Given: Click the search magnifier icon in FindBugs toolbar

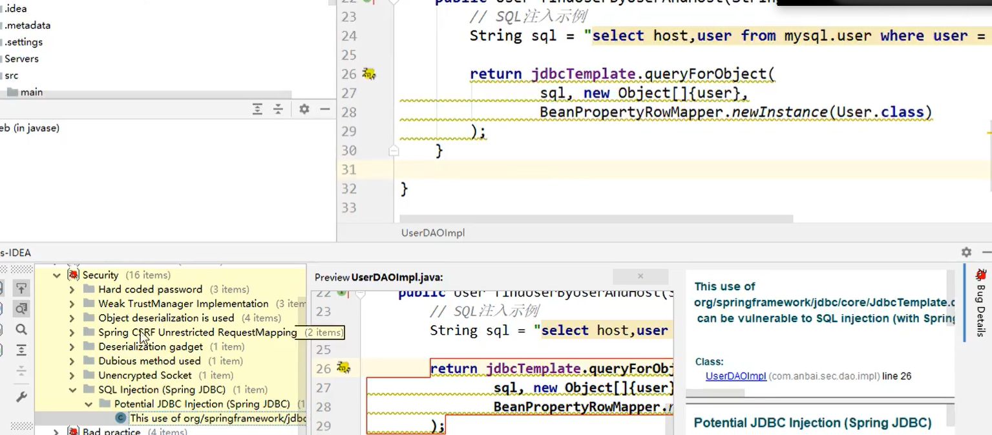Looking at the screenshot, I should click(21, 330).
